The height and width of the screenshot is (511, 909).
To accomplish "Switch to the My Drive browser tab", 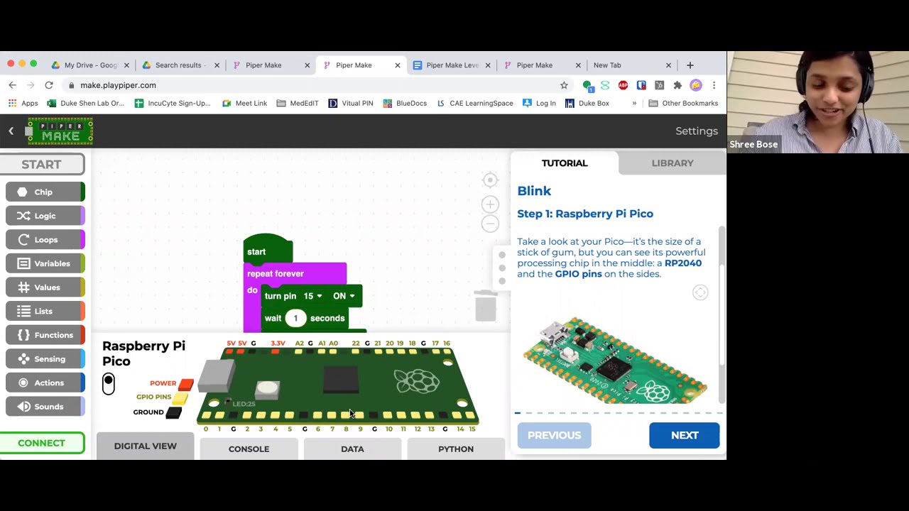I will pyautogui.click(x=90, y=65).
